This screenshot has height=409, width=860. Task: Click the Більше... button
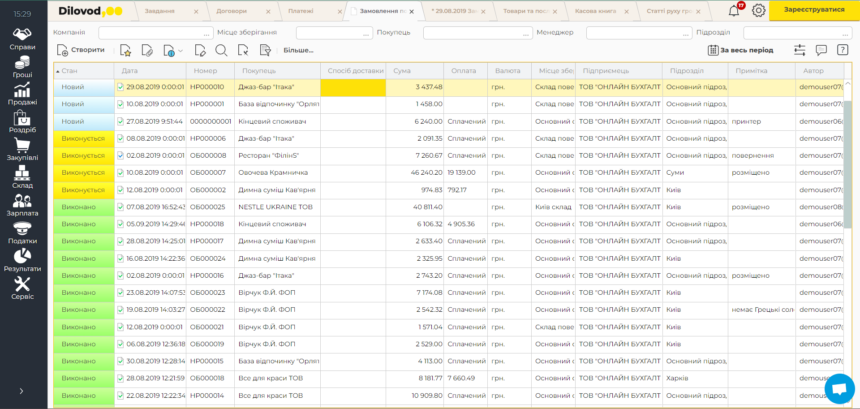pyautogui.click(x=298, y=50)
